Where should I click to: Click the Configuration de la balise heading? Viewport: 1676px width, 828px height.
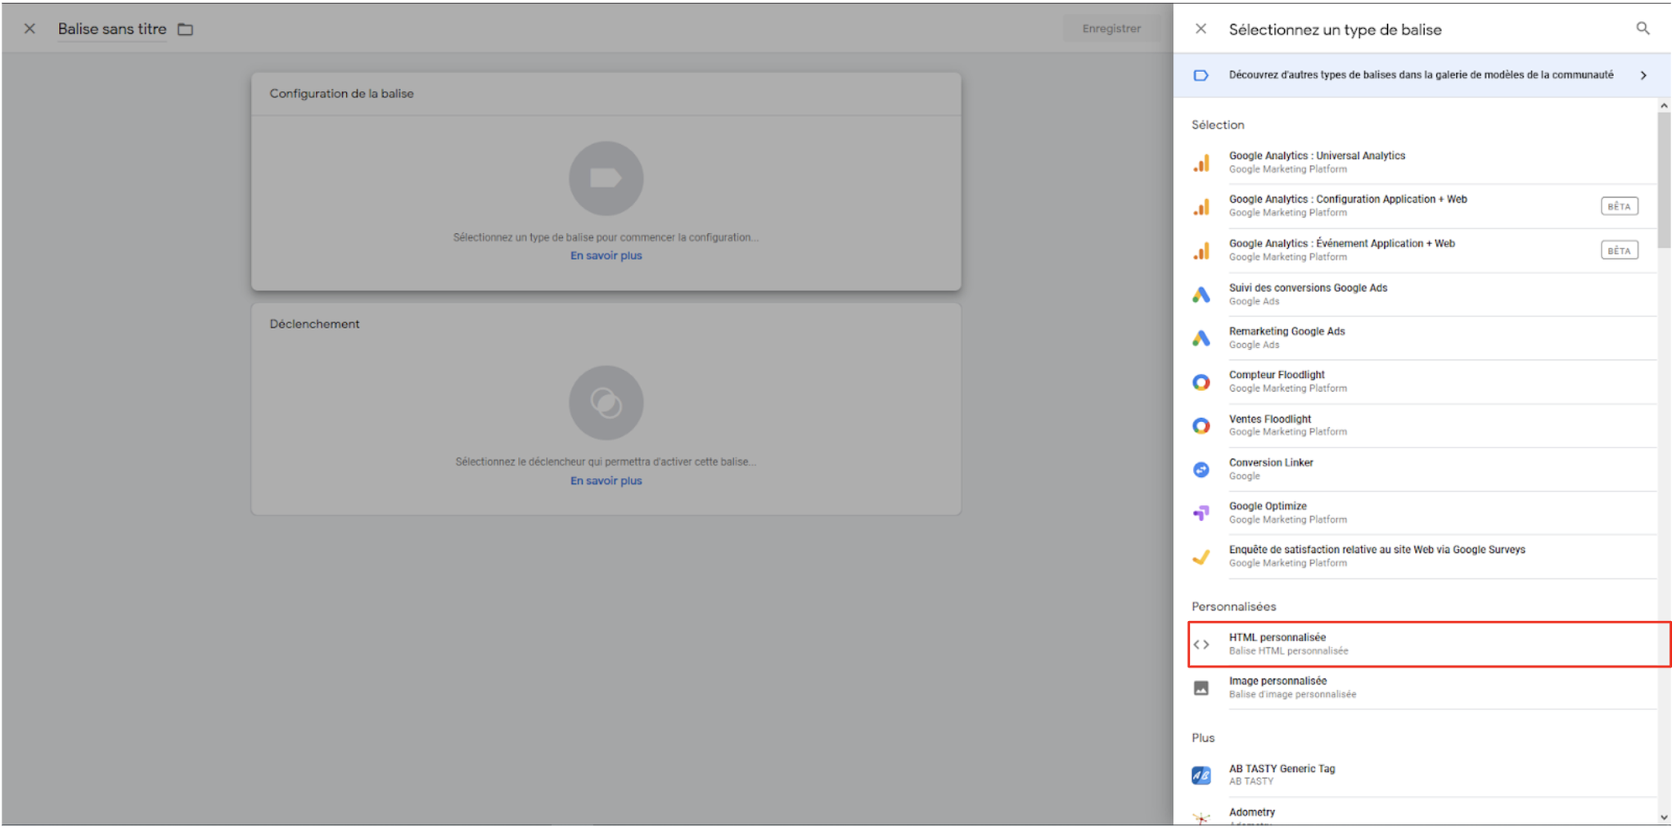coord(341,94)
